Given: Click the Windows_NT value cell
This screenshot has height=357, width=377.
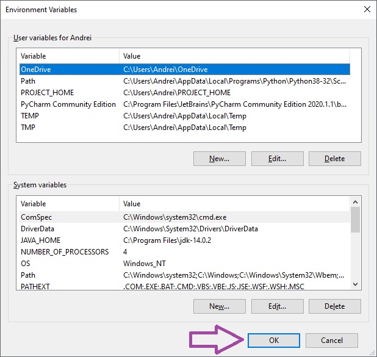Looking at the screenshot, I should click(144, 264).
